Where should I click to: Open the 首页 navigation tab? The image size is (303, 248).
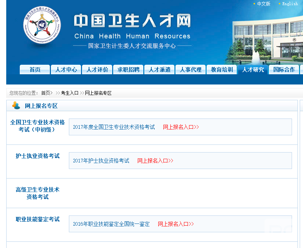(35, 69)
